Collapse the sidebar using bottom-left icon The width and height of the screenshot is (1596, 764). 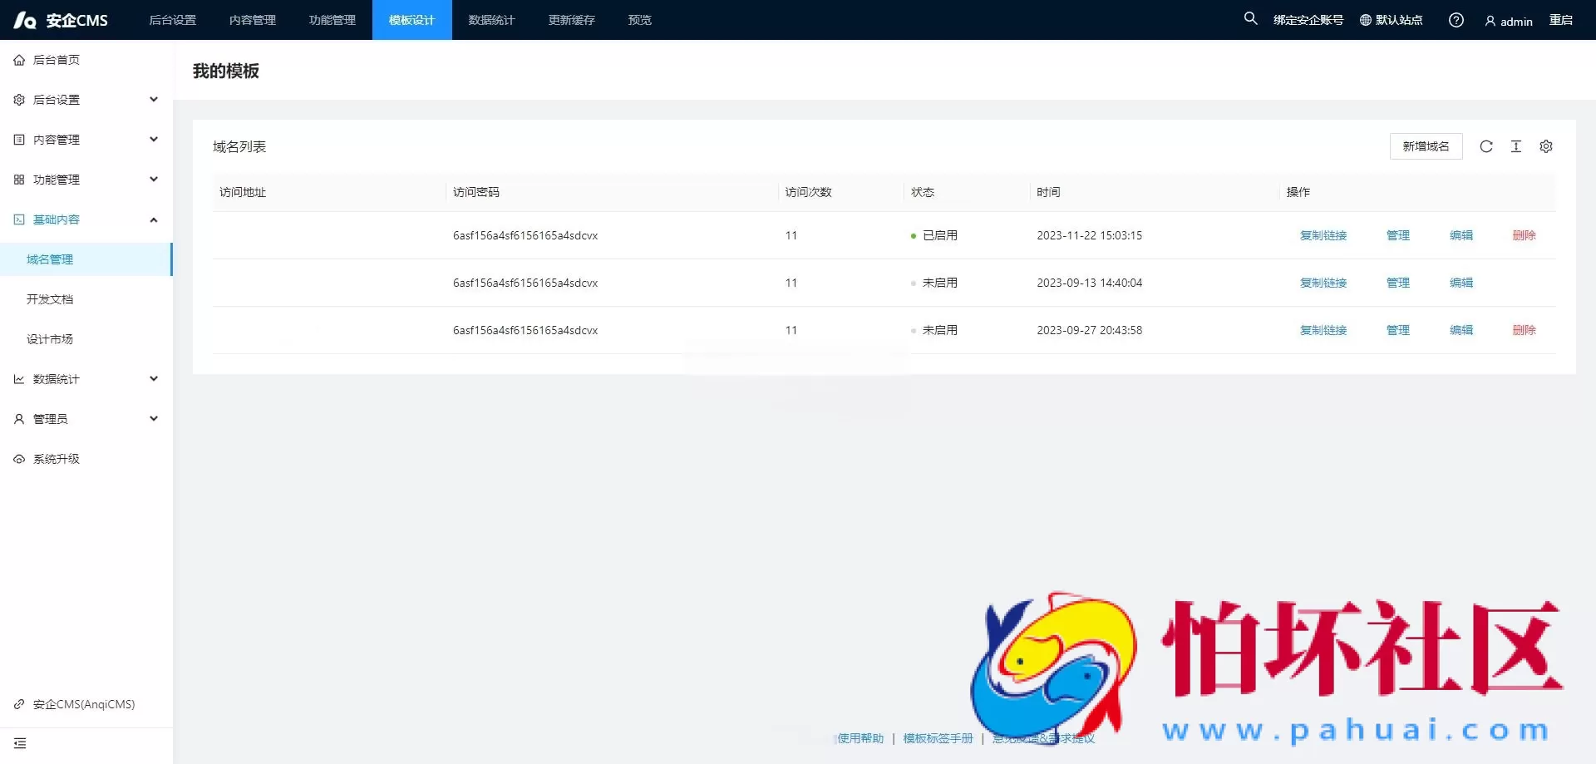point(20,743)
